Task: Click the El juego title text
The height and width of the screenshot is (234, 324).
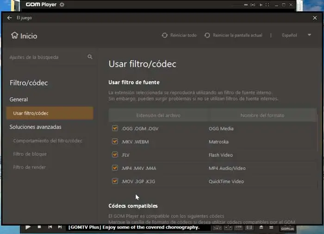Action: point(25,18)
